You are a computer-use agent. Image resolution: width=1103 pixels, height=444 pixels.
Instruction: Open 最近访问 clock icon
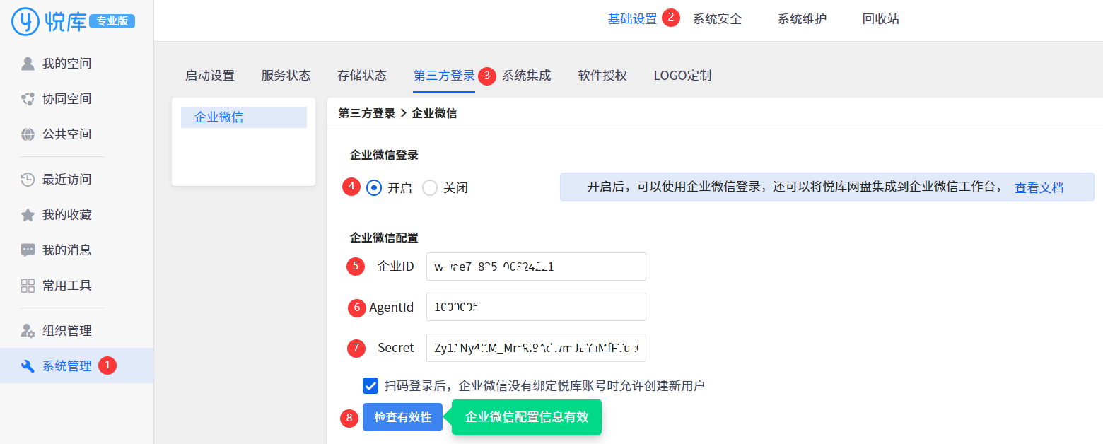pyautogui.click(x=28, y=180)
